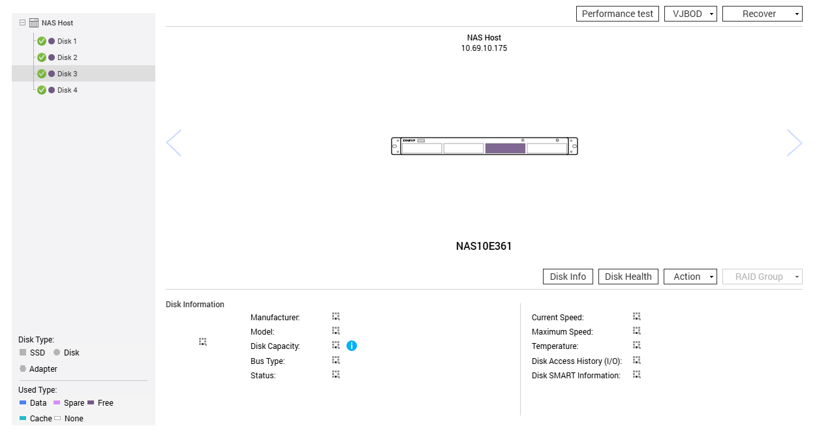Expand the Action dropdown
The image size is (817, 437).
pyautogui.click(x=690, y=277)
